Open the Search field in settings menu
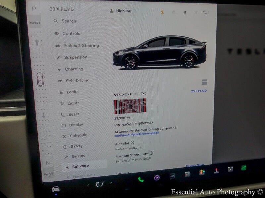This screenshot has height=198, width=265. (65, 21)
